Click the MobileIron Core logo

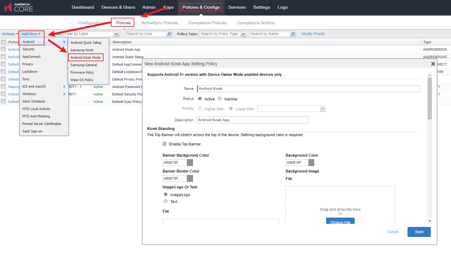click(19, 7)
